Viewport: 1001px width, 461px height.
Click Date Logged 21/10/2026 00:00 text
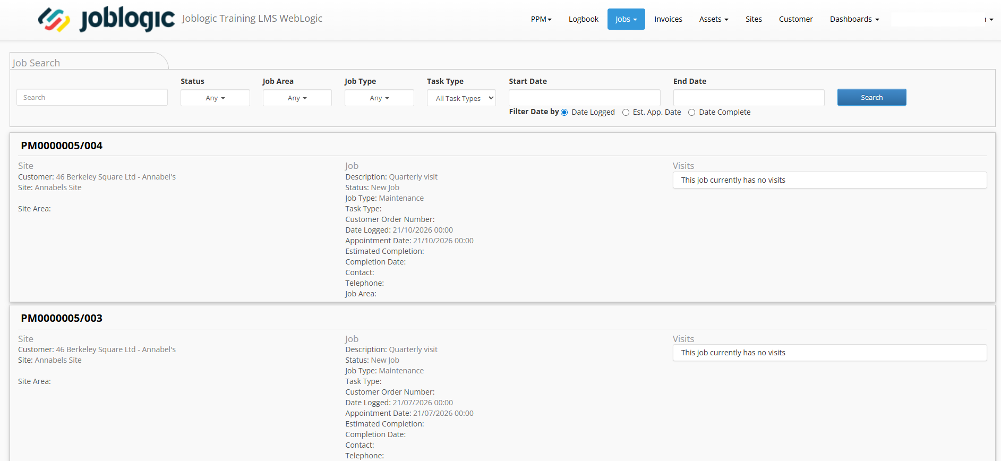(x=399, y=230)
